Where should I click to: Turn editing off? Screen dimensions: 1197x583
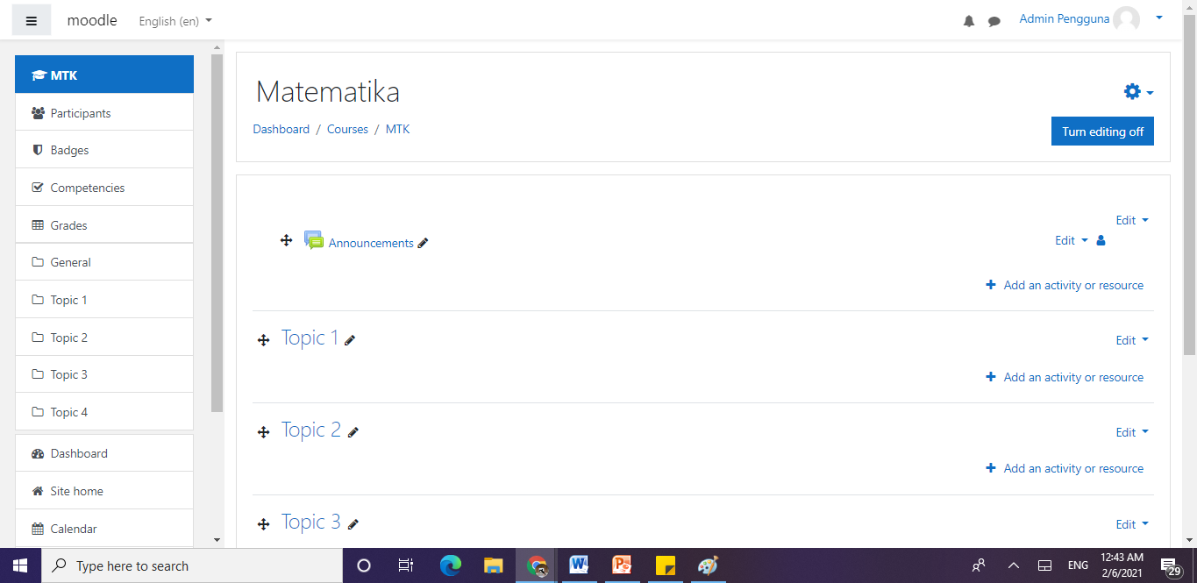coord(1102,132)
